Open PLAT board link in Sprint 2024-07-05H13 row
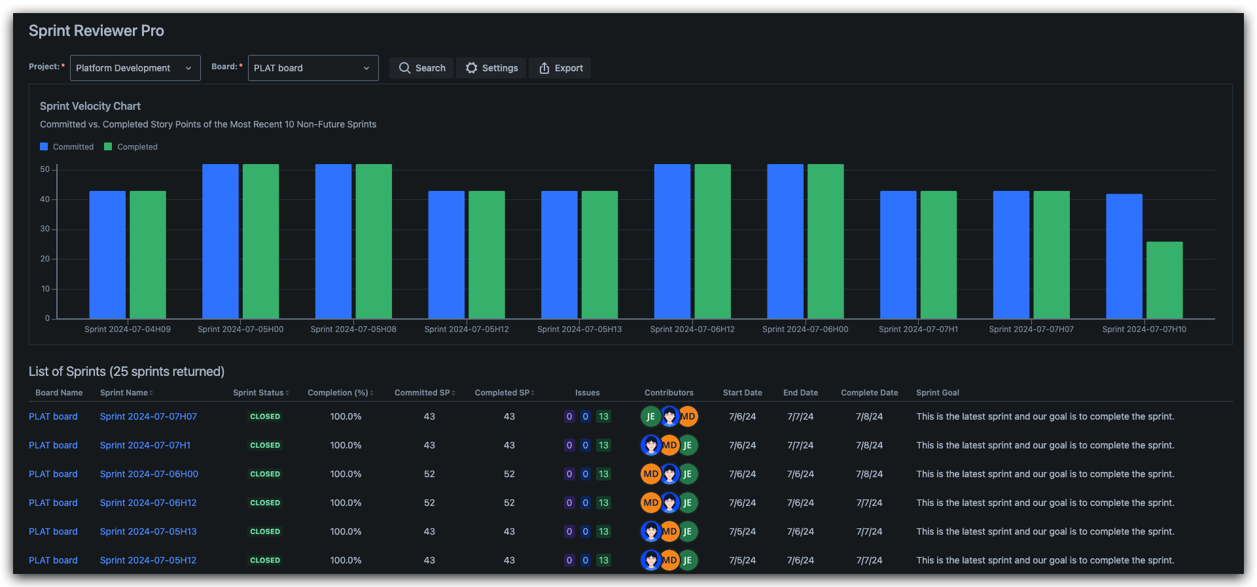Viewport: 1257px width, 587px height. click(x=53, y=531)
